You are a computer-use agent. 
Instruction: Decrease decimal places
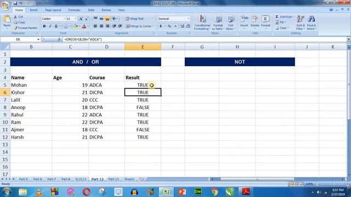click(x=188, y=26)
